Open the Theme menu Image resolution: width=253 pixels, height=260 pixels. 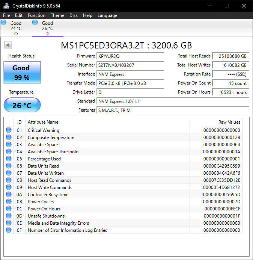[57, 15]
